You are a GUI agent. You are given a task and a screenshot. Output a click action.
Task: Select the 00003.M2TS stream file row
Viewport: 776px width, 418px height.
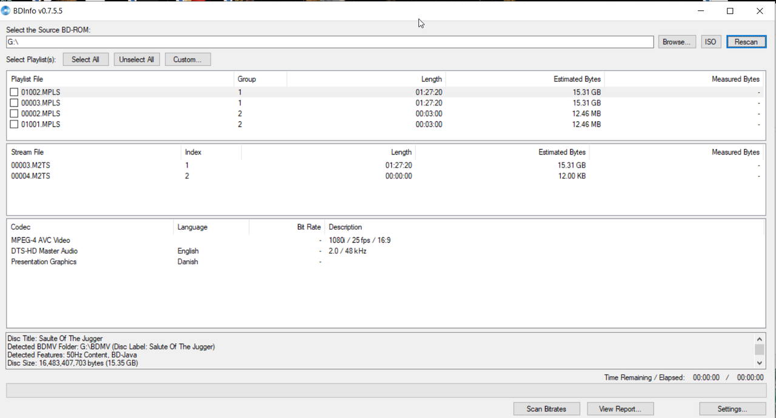386,165
